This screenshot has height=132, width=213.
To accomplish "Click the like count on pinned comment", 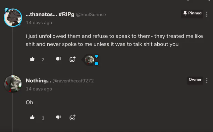I will point(43,60).
